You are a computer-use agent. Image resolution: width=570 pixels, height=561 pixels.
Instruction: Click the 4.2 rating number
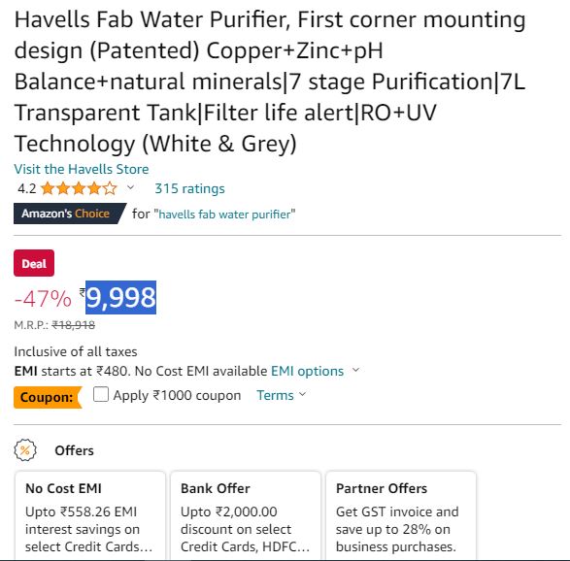coord(27,188)
